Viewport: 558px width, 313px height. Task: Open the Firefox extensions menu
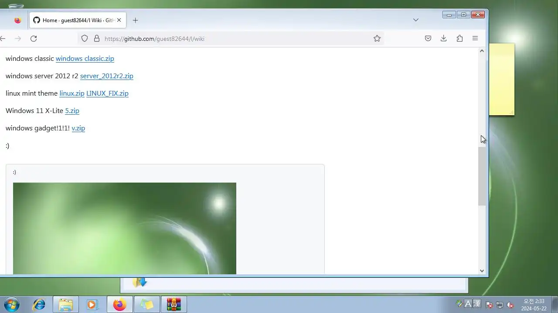459,39
